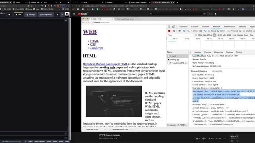Viewport: 255px width, 143px height.
Task: Open chevron menu next to downloaded zip file
Action: (x=105, y=129)
